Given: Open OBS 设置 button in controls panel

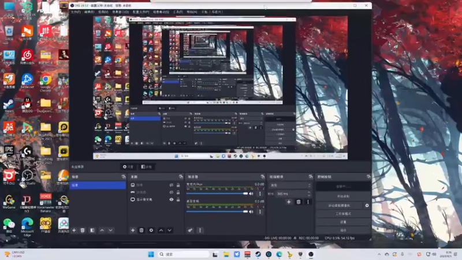Looking at the screenshot, I should coord(343,222).
